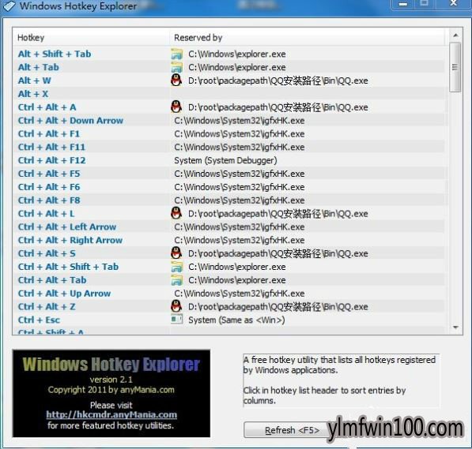Click the igfxHK.exe path in Ctrl + Alt + Up Arrow row

[x=240, y=294]
